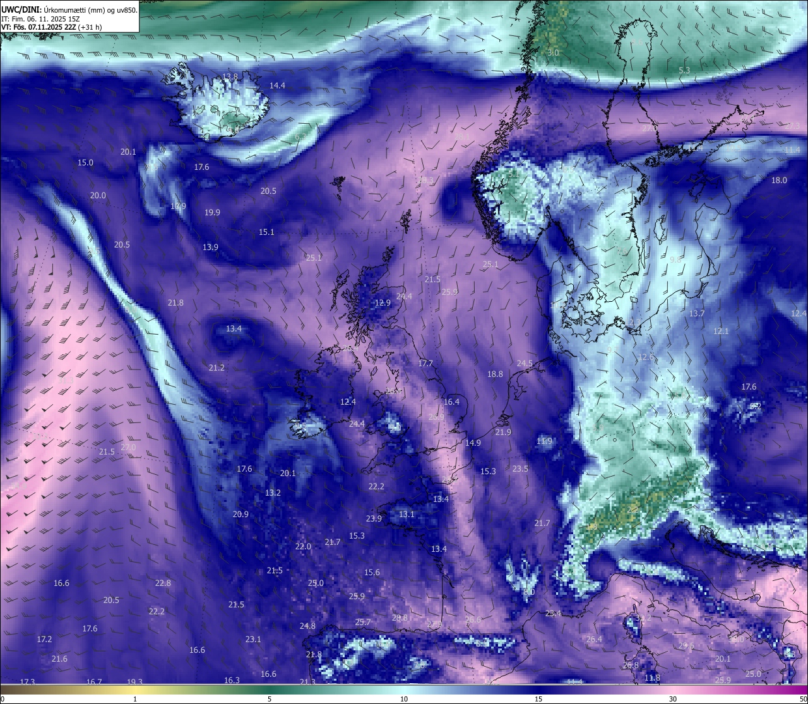Click the 23.9 value label
Viewport: 808px width, 704px height.
(374, 518)
